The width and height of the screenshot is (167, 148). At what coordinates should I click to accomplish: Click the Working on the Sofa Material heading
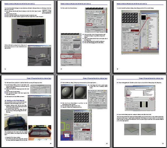[14, 100]
